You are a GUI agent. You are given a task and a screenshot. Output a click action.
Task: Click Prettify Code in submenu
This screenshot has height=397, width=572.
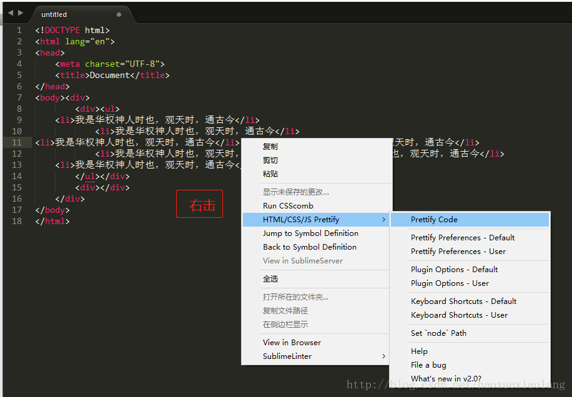[x=470, y=220]
